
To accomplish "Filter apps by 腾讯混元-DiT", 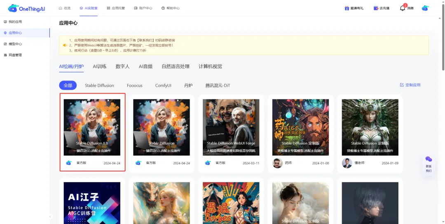I will click(x=218, y=85).
